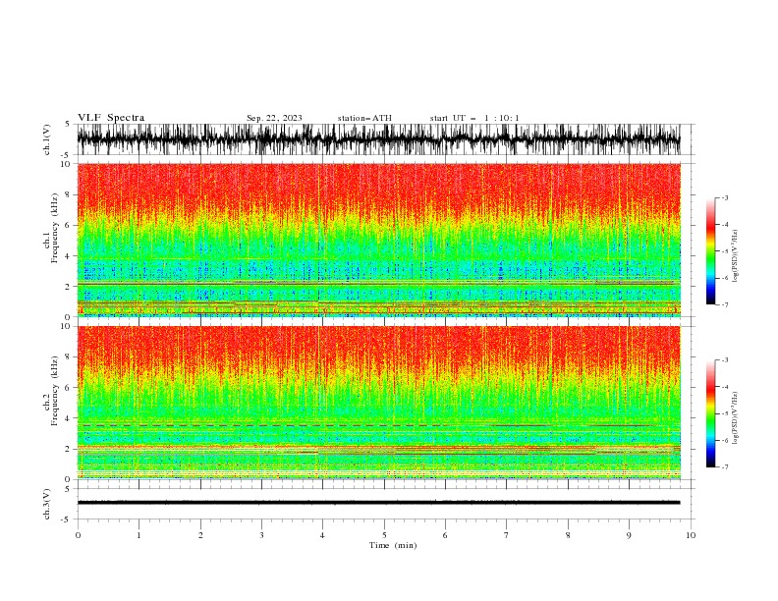Click the "ch.1(V)" axis label
The width and height of the screenshot is (778, 601).
47,139
